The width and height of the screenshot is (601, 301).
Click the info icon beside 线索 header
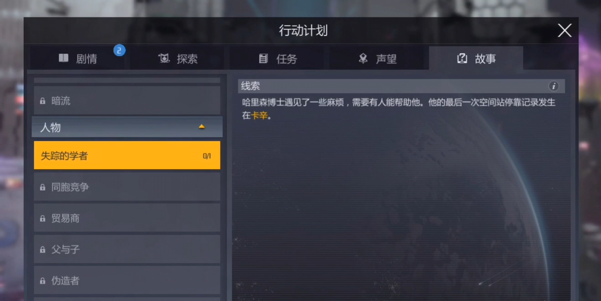[553, 86]
